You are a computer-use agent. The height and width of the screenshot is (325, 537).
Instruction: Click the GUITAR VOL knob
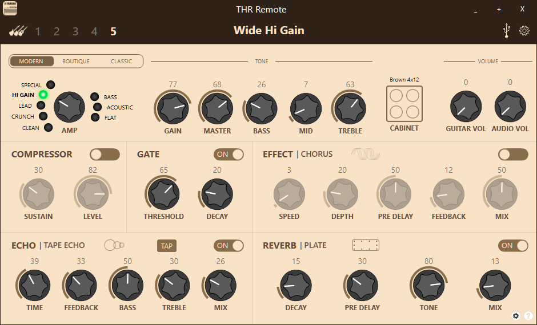tap(466, 106)
